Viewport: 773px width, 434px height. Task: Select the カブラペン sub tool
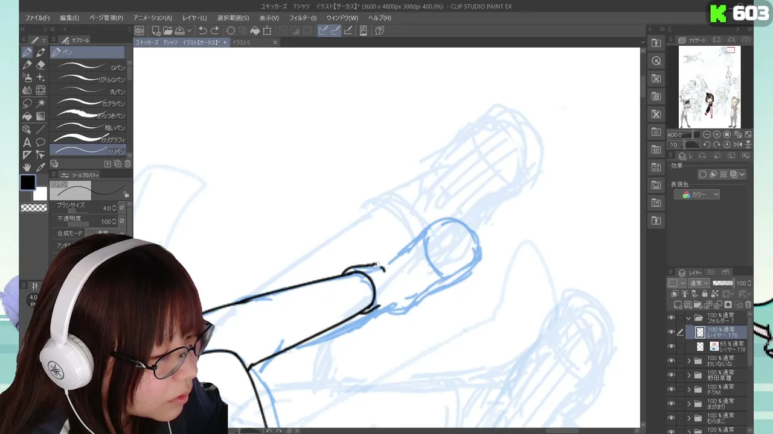click(x=88, y=103)
